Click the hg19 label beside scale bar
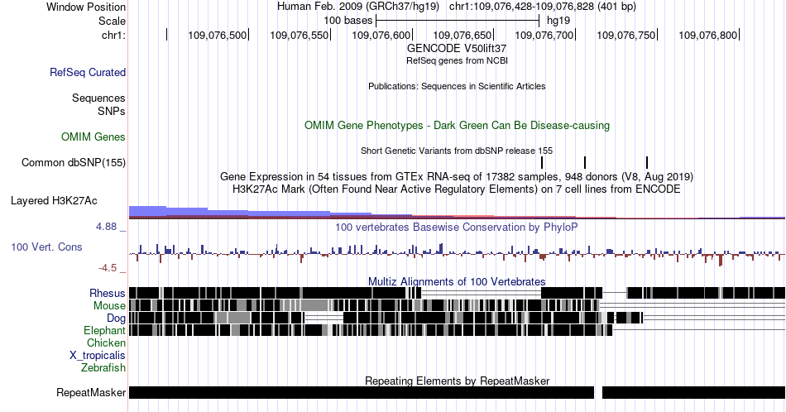This screenshot has height=412, width=786. 558,21
